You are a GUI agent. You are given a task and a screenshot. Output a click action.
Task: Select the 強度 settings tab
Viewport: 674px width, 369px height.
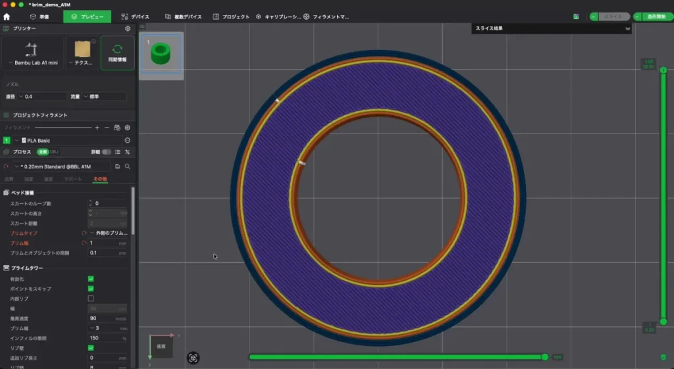tap(28, 179)
